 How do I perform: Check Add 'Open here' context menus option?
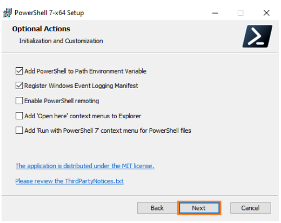[19, 116]
